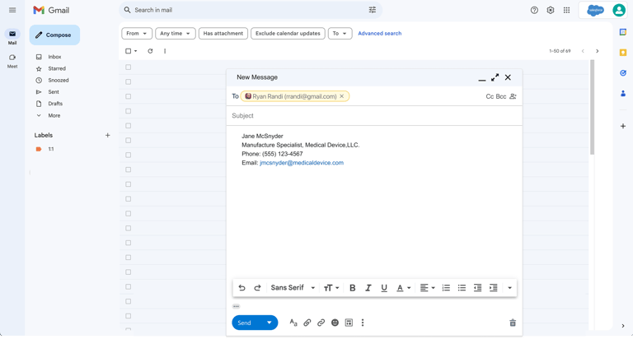Decrease the indent
Screen dimensions: 633x353
point(477,288)
